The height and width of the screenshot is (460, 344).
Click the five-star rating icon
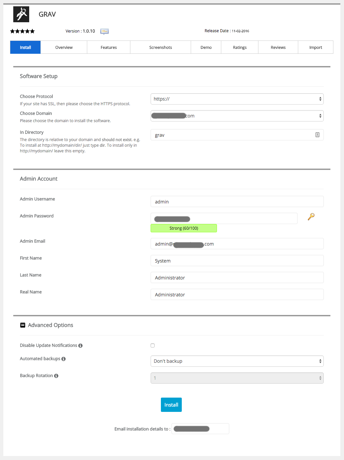point(22,31)
